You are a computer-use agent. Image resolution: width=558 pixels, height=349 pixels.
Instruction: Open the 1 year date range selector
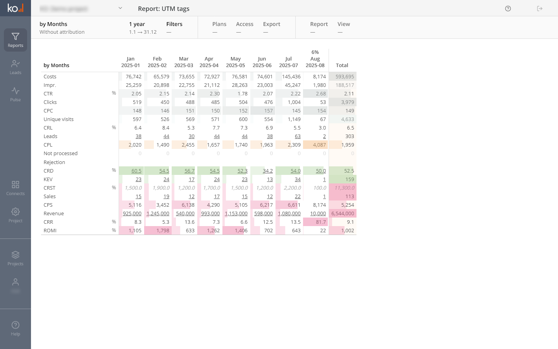tap(137, 24)
